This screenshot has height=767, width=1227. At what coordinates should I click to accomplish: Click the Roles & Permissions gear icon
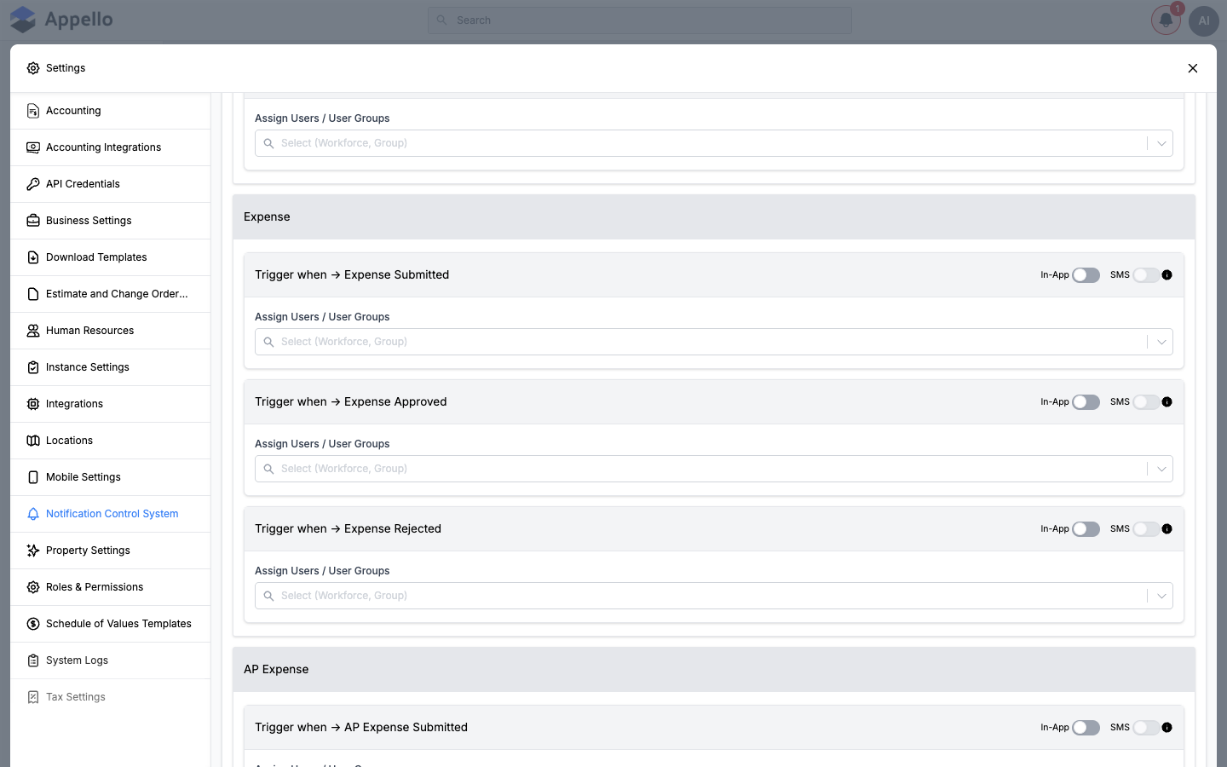(33, 587)
